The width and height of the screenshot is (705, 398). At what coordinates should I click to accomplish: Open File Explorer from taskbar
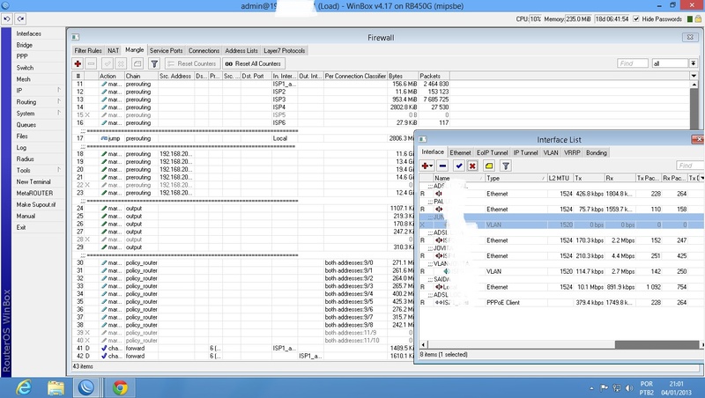point(56,387)
